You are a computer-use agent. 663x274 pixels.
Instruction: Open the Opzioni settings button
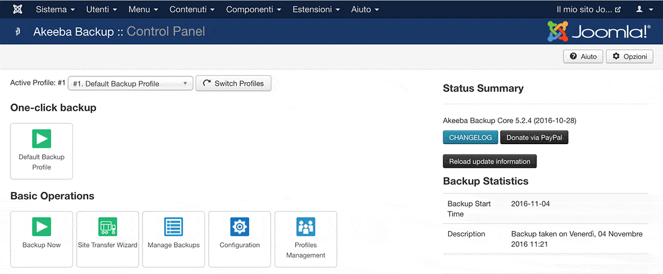630,56
